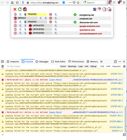Viewport: 127px width, 140px height.
Task: Click the DEFAULT label for crwdcntrl.net
Action: 22,18
